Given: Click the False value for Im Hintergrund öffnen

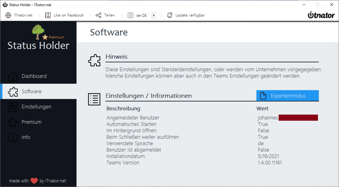Looking at the screenshot, I should (x=263, y=131).
